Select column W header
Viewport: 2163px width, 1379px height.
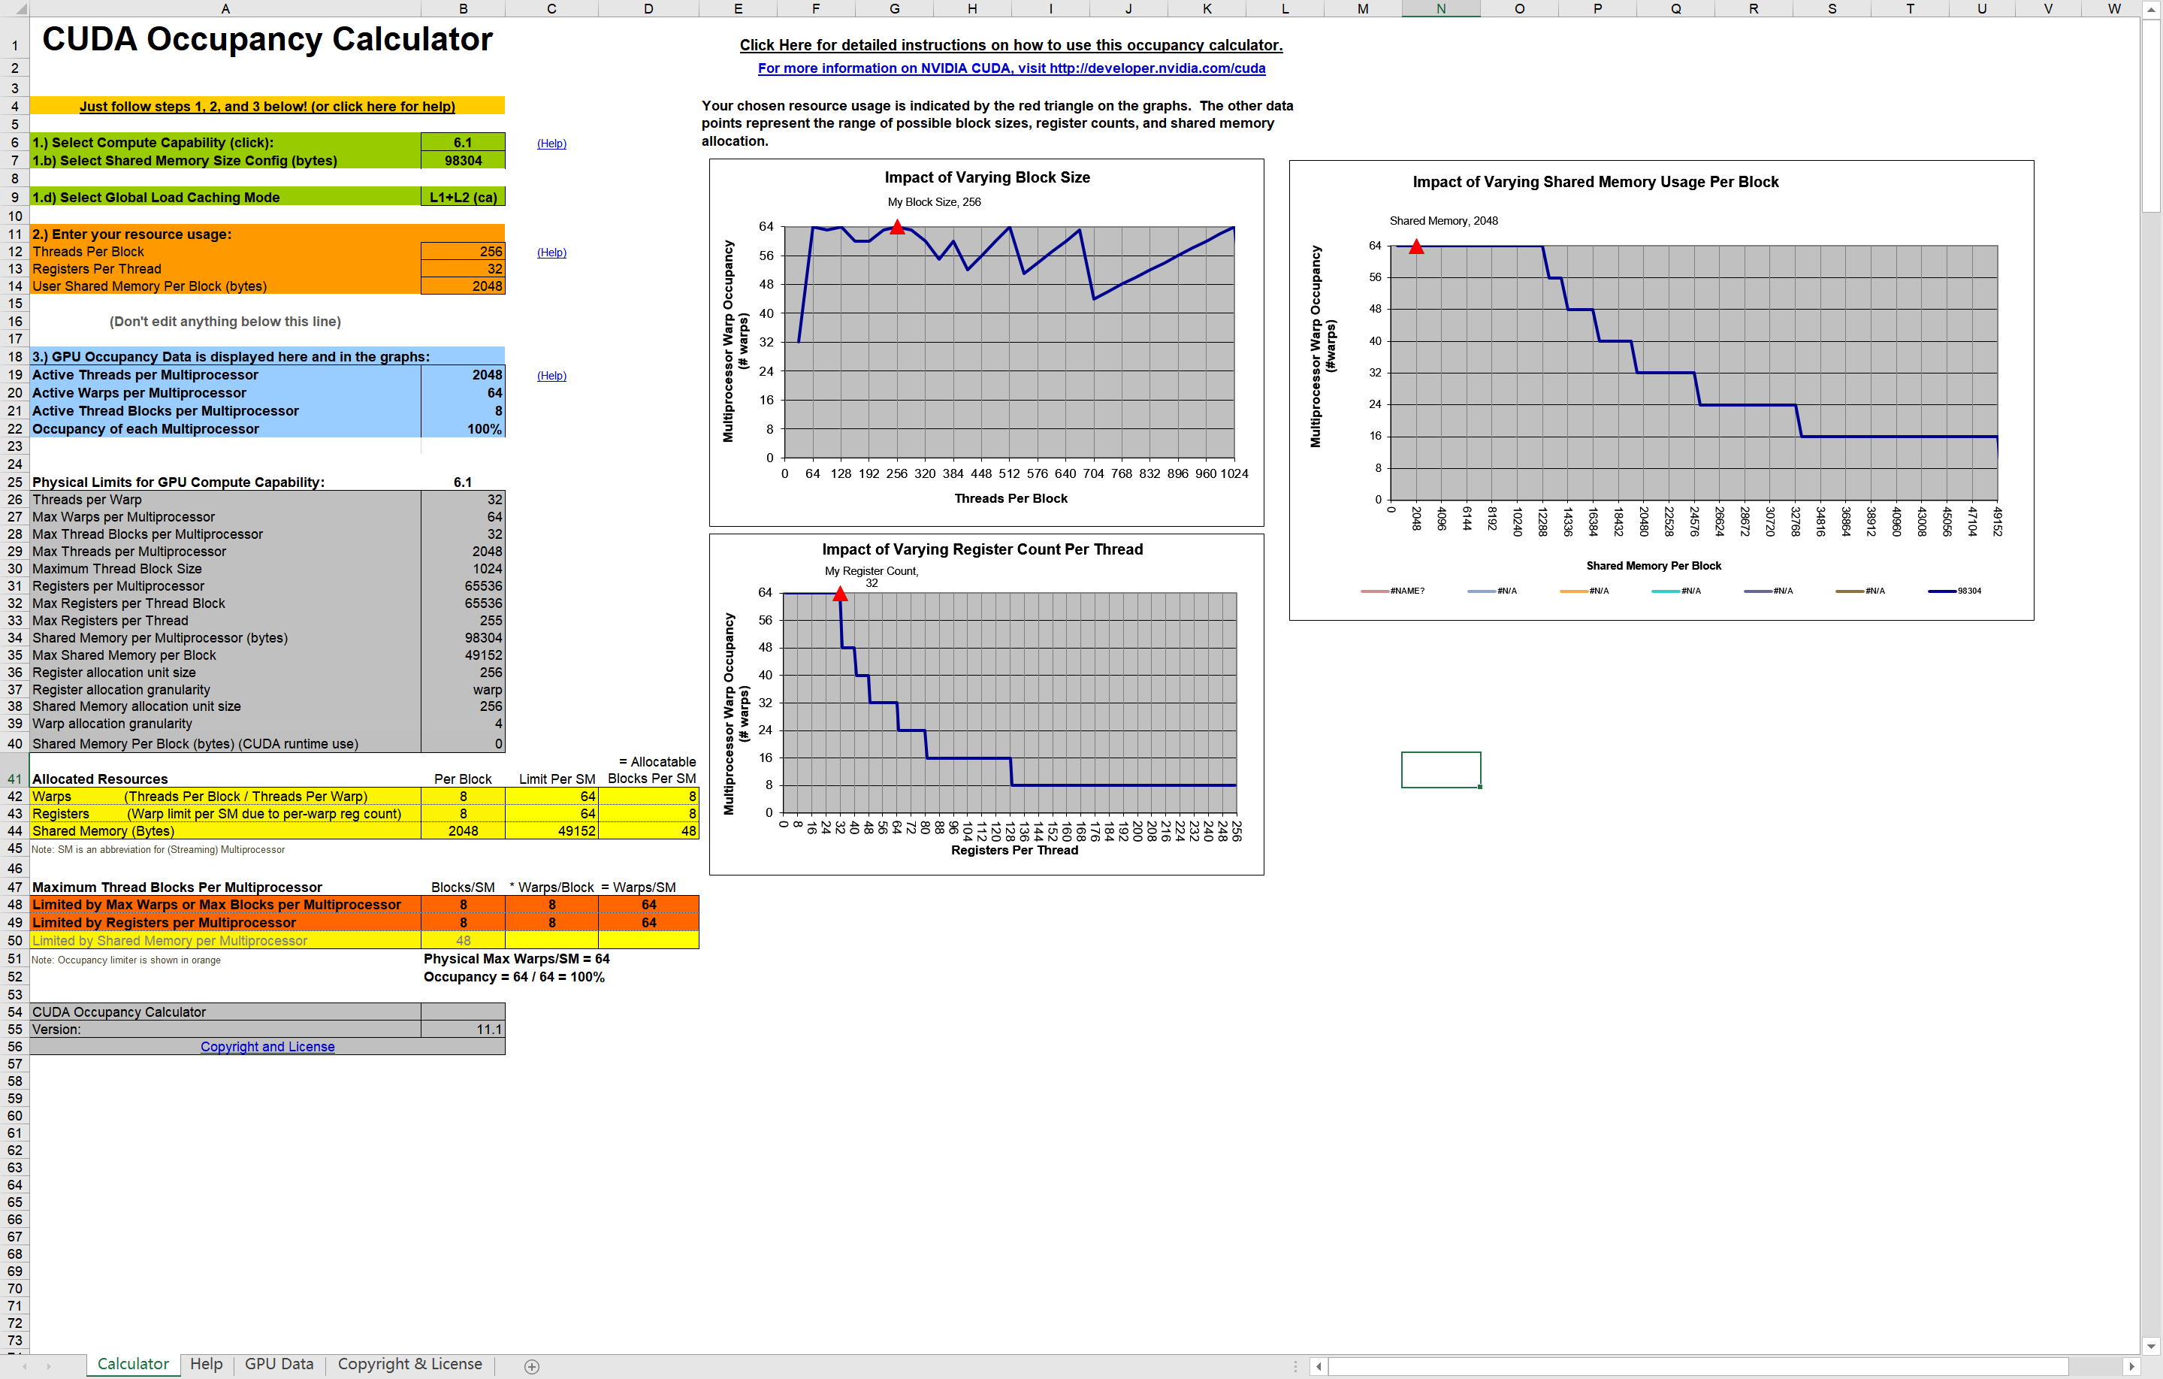pyautogui.click(x=2113, y=8)
